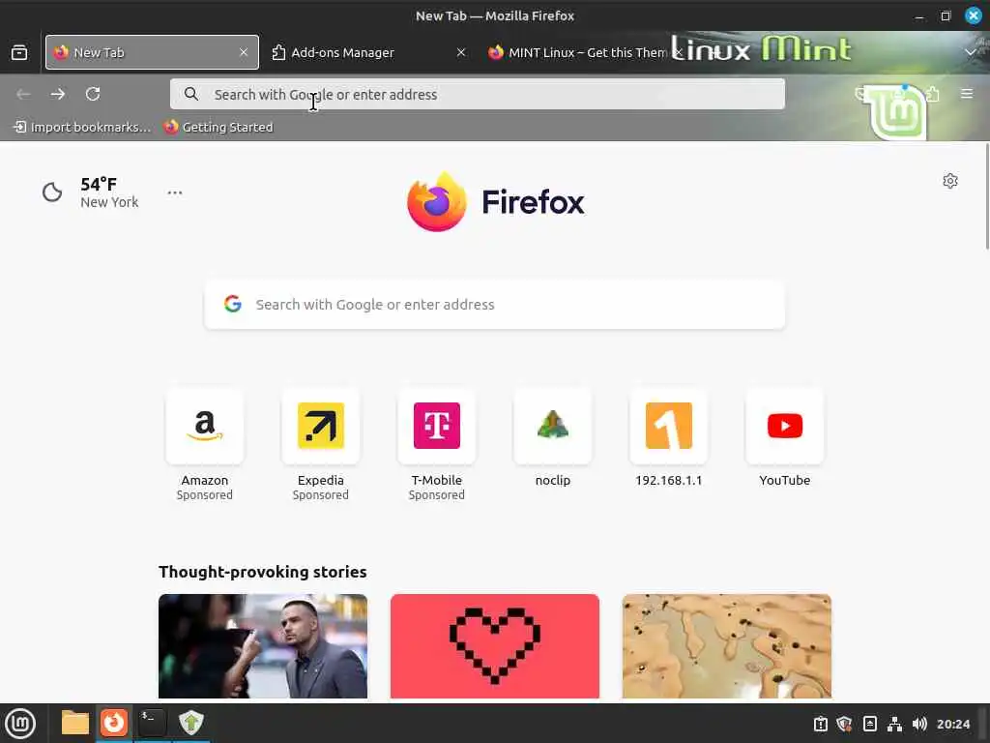
Task: Open the Linux Mint start menu
Action: click(x=20, y=724)
